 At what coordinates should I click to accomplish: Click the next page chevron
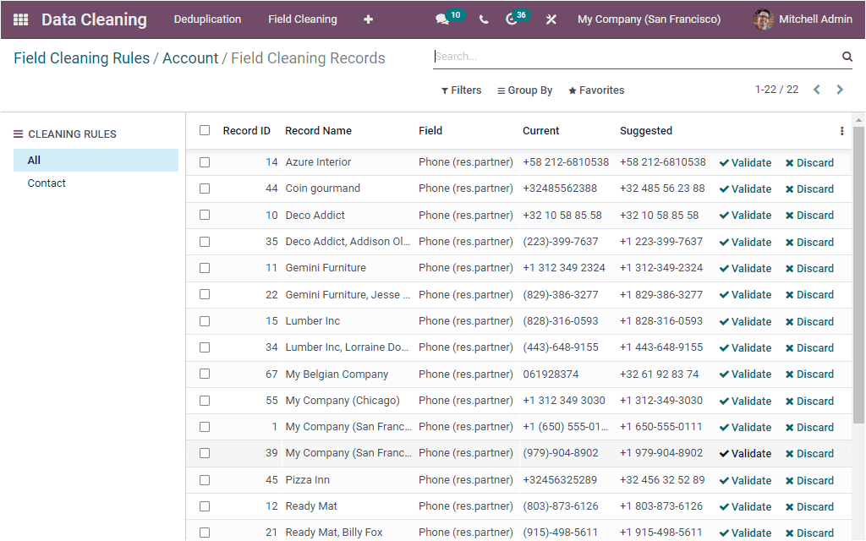[840, 89]
